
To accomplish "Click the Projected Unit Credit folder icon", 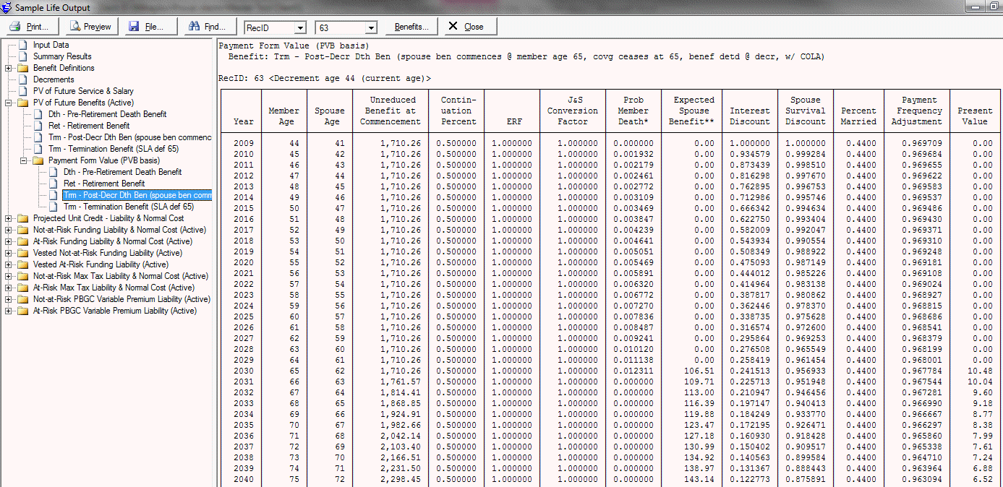I will click(22, 218).
